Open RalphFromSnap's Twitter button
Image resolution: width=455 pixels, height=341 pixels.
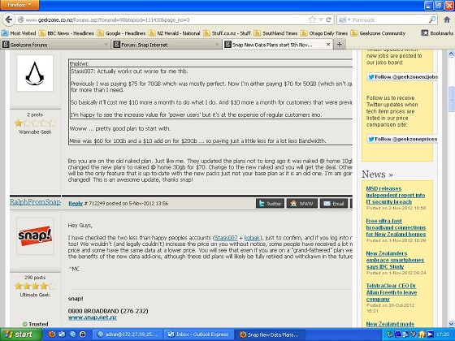tap(270, 204)
